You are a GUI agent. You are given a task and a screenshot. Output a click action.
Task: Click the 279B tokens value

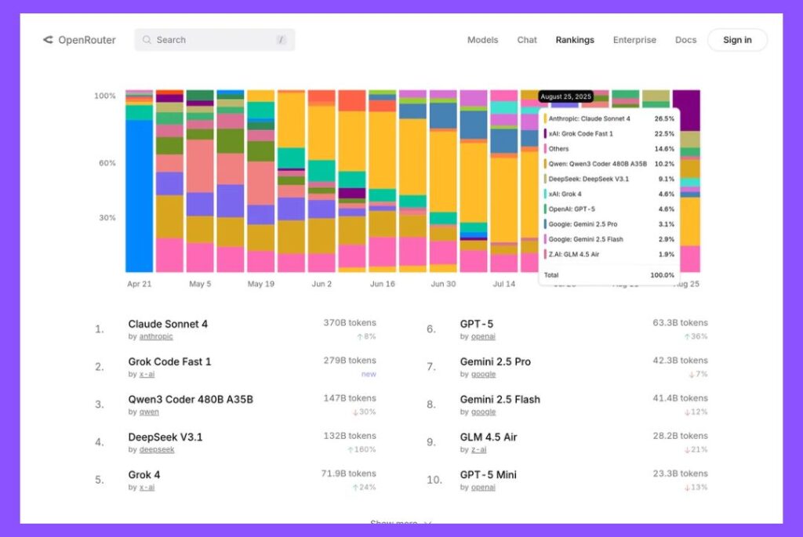(x=350, y=361)
